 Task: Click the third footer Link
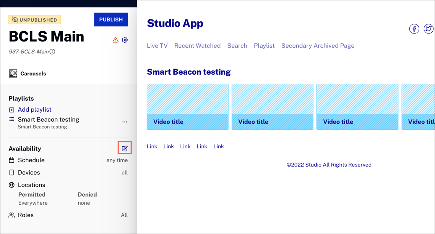(185, 147)
